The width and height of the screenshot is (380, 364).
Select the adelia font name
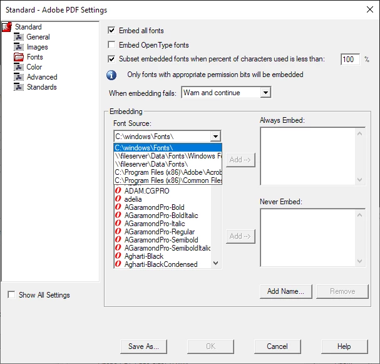(x=133, y=199)
